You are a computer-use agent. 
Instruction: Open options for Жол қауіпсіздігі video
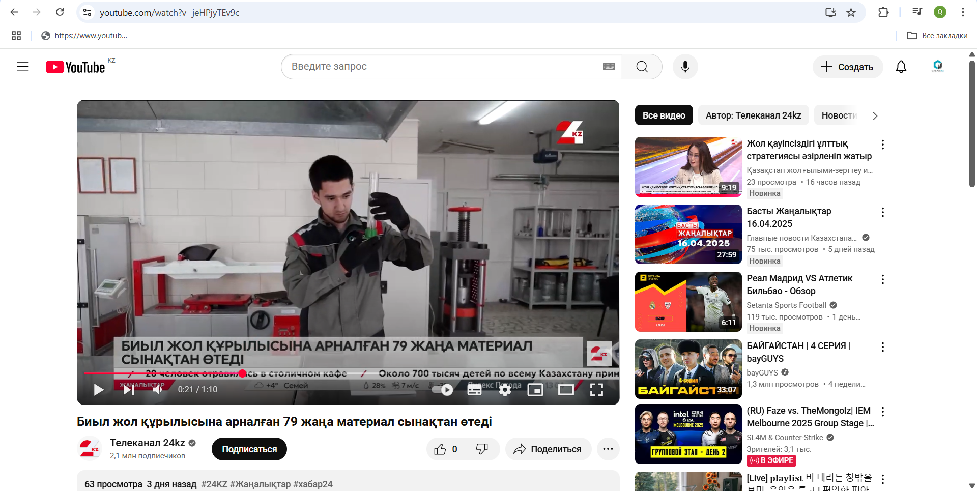pyautogui.click(x=883, y=145)
